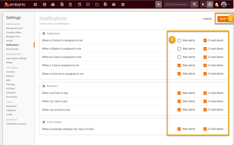The height and width of the screenshot is (145, 234).
Task: Open the documents folder icon
Action: click(97, 4)
